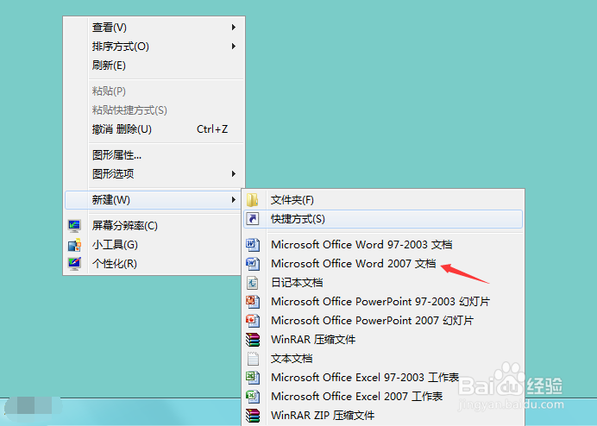Image resolution: width=597 pixels, height=426 pixels.
Task: Click the shortcut arrow icon beside 快捷方式(S)
Action: click(x=252, y=219)
